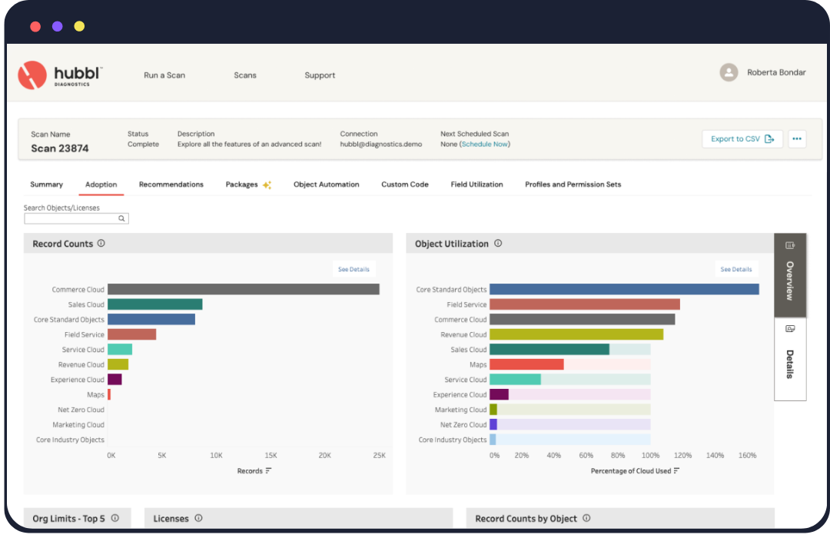Click Net Zero Cloud label in Record Counts
Screen dimensions: 830x538
click(x=81, y=410)
